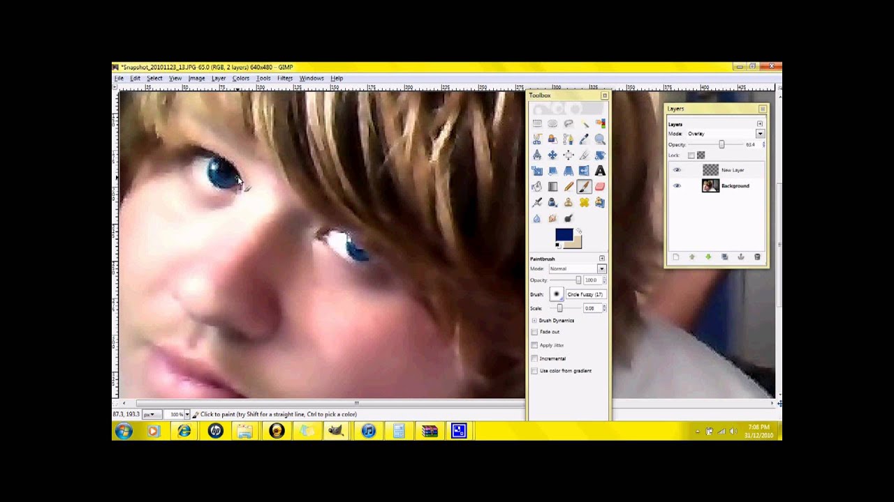Viewport: 894px width, 502px height.
Task: Select the Eraser tool
Action: click(x=600, y=187)
